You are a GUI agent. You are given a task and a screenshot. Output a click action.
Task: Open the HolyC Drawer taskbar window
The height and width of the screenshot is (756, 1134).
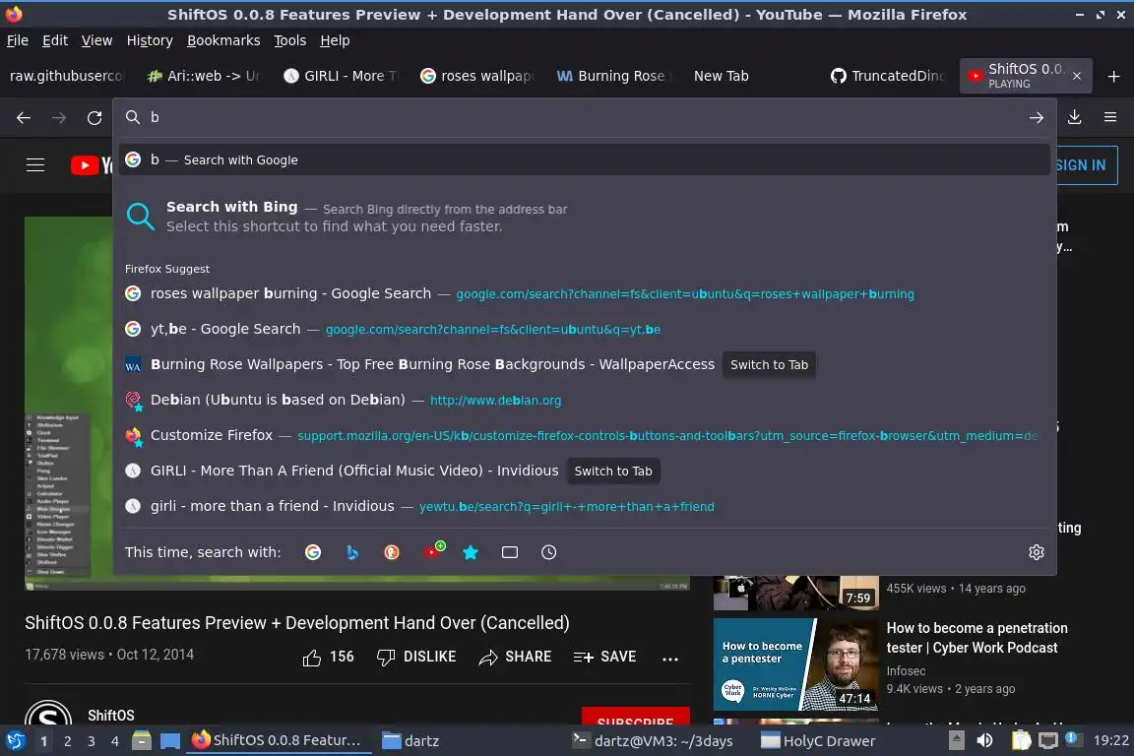[x=818, y=741]
